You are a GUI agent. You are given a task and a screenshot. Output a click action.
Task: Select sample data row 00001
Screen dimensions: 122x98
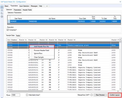click(63, 43)
